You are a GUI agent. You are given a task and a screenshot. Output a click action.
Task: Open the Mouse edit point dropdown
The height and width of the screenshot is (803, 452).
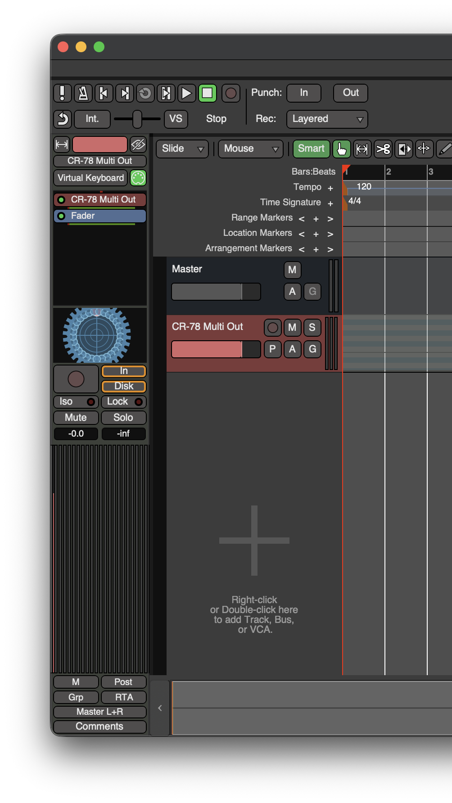tap(250, 149)
